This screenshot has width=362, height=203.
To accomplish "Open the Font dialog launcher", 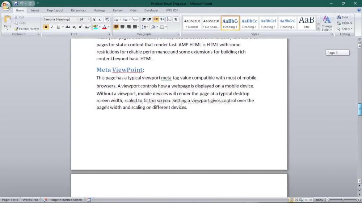I will click(x=109, y=34).
